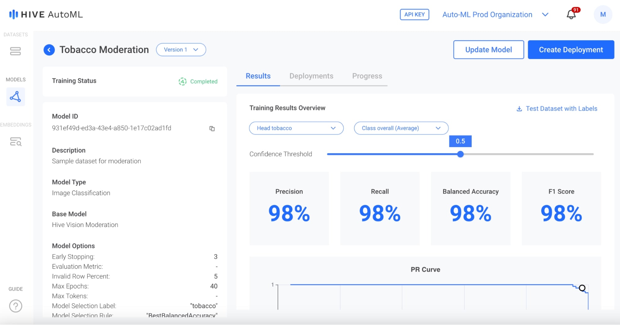The width and height of the screenshot is (620, 325).
Task: Click the Model Selection Label "tobacco" value
Action: pos(204,306)
